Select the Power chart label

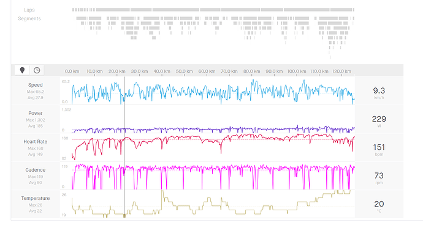36,113
